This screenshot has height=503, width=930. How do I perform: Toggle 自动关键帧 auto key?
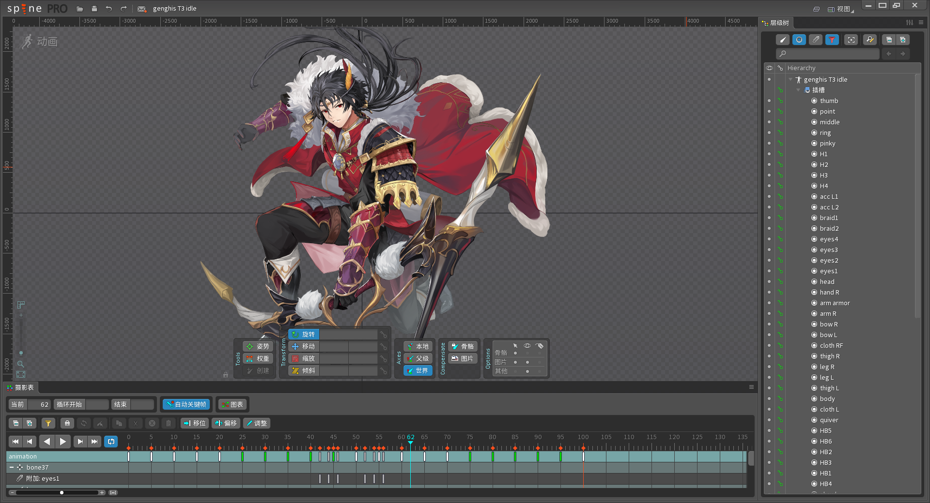(x=186, y=404)
